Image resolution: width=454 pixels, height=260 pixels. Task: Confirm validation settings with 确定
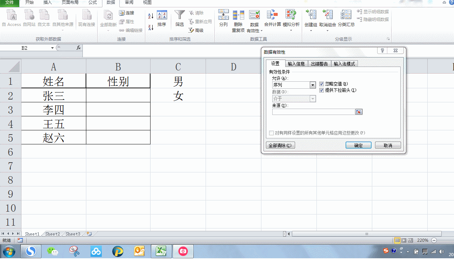tap(358, 145)
